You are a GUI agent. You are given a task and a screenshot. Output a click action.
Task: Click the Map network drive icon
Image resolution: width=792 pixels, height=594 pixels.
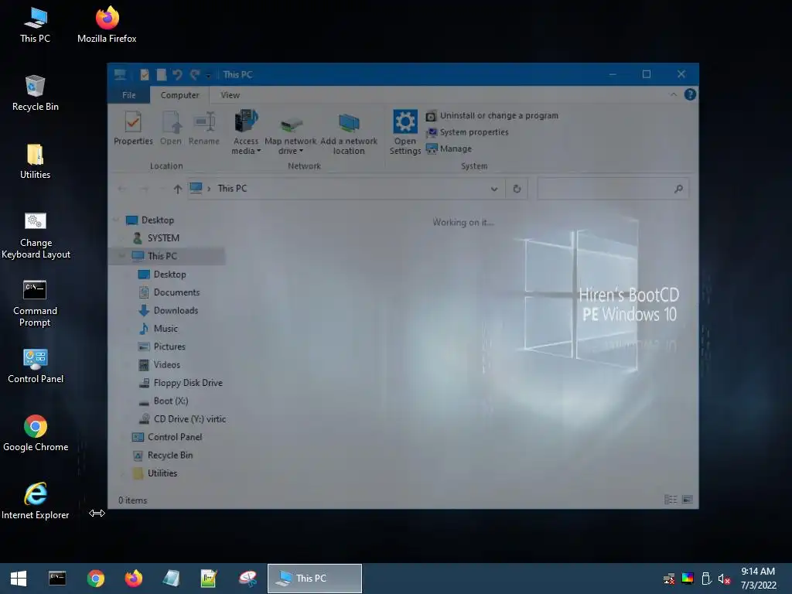[291, 125]
